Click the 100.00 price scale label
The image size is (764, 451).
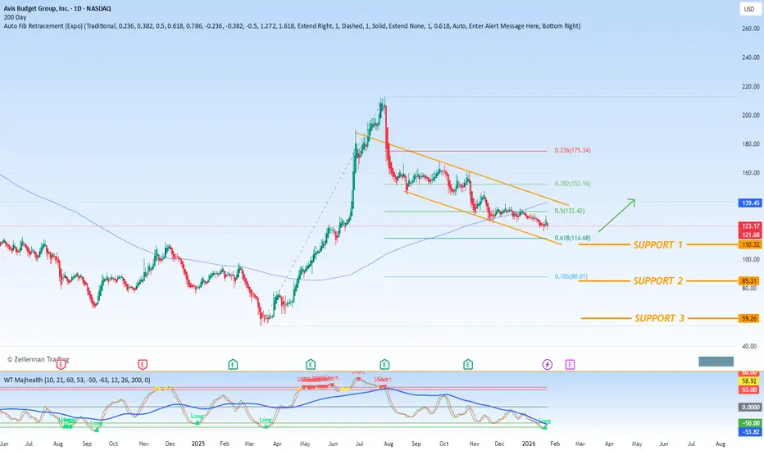pyautogui.click(x=750, y=260)
